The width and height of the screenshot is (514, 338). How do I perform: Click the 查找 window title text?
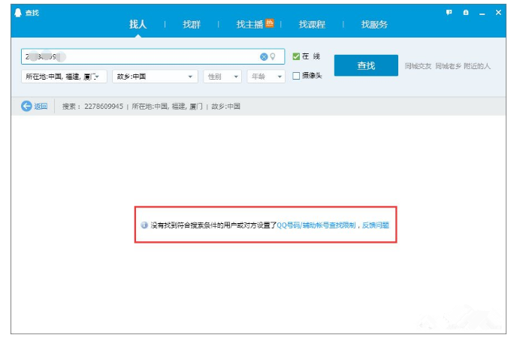(32, 13)
